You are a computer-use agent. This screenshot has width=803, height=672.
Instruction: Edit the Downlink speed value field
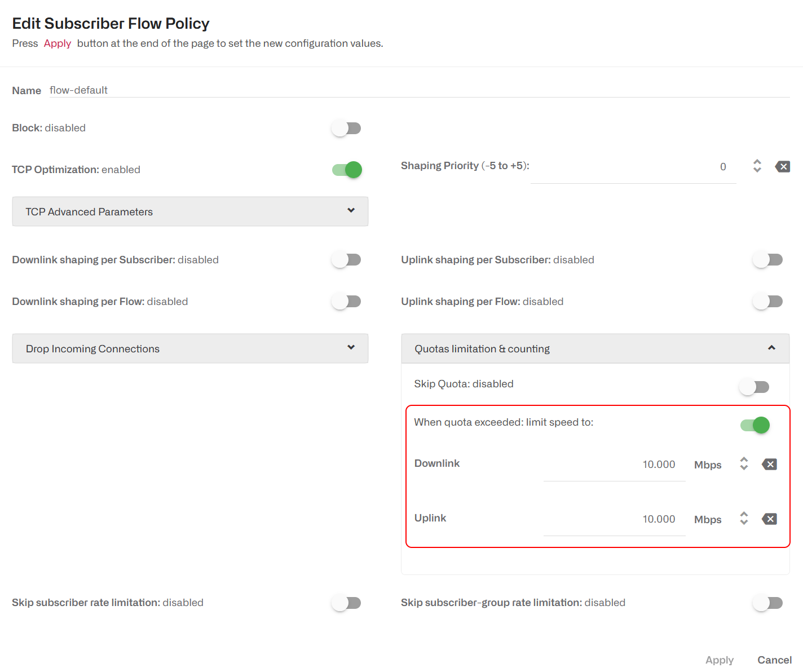(x=614, y=465)
